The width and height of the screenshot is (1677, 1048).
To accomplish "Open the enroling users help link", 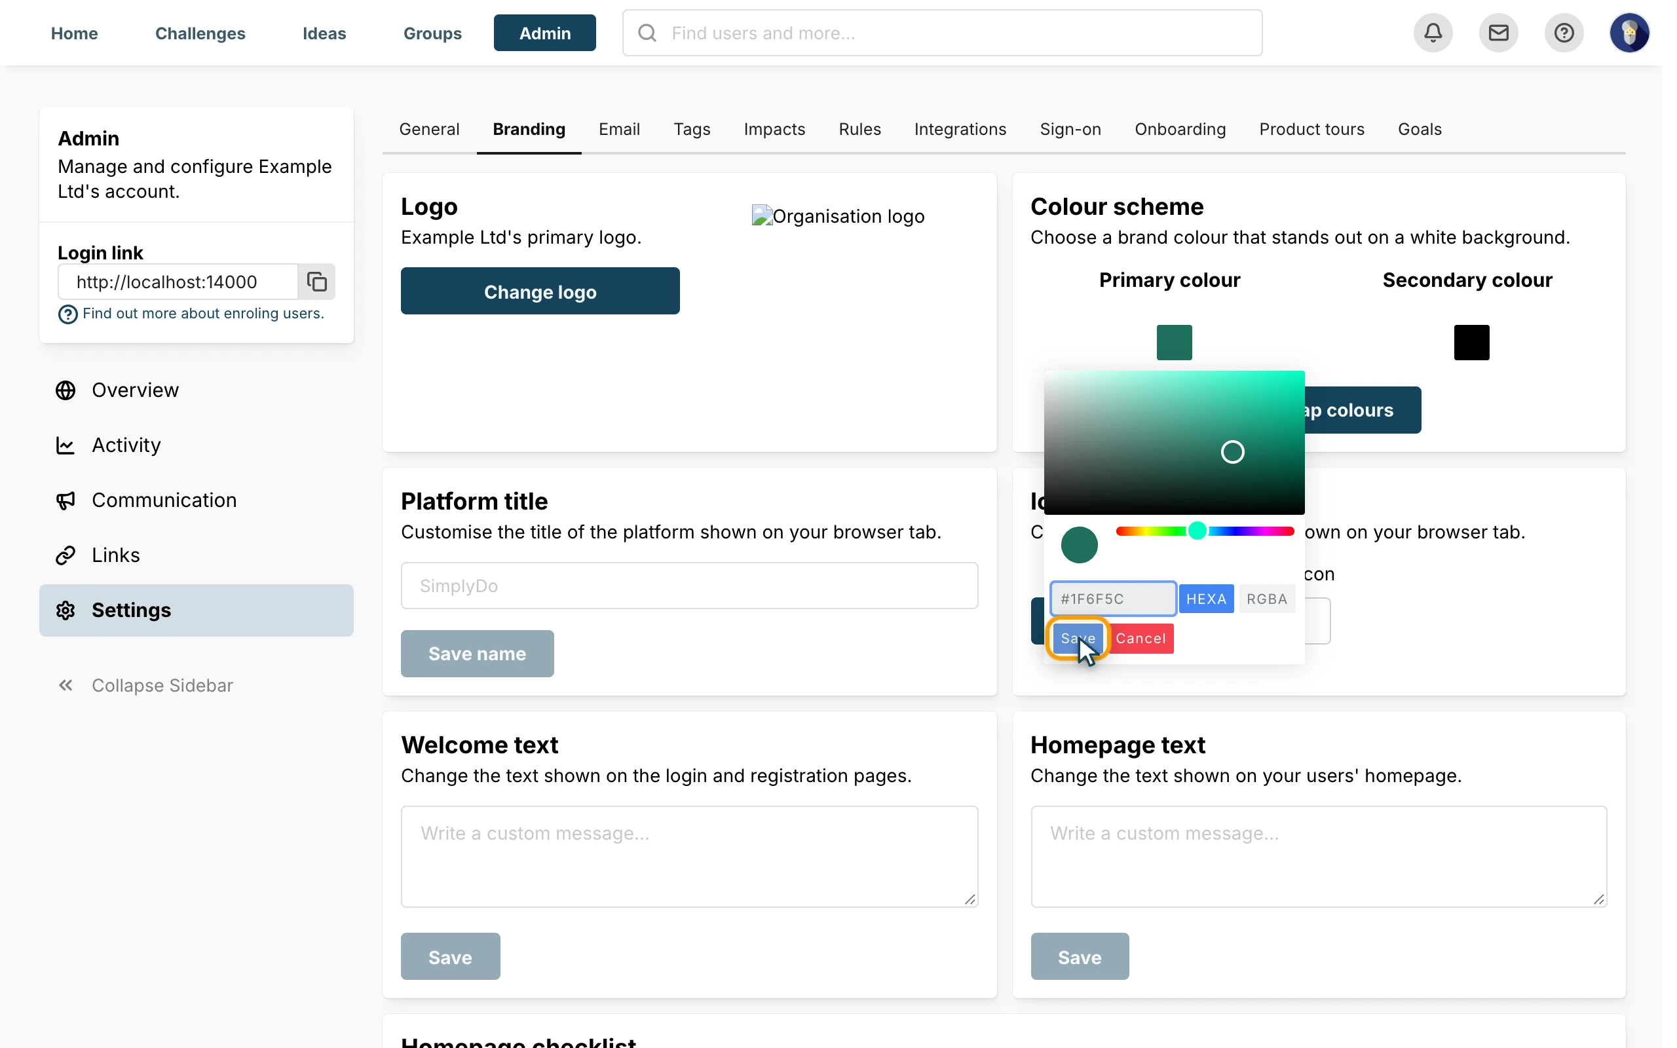I will tap(203, 313).
